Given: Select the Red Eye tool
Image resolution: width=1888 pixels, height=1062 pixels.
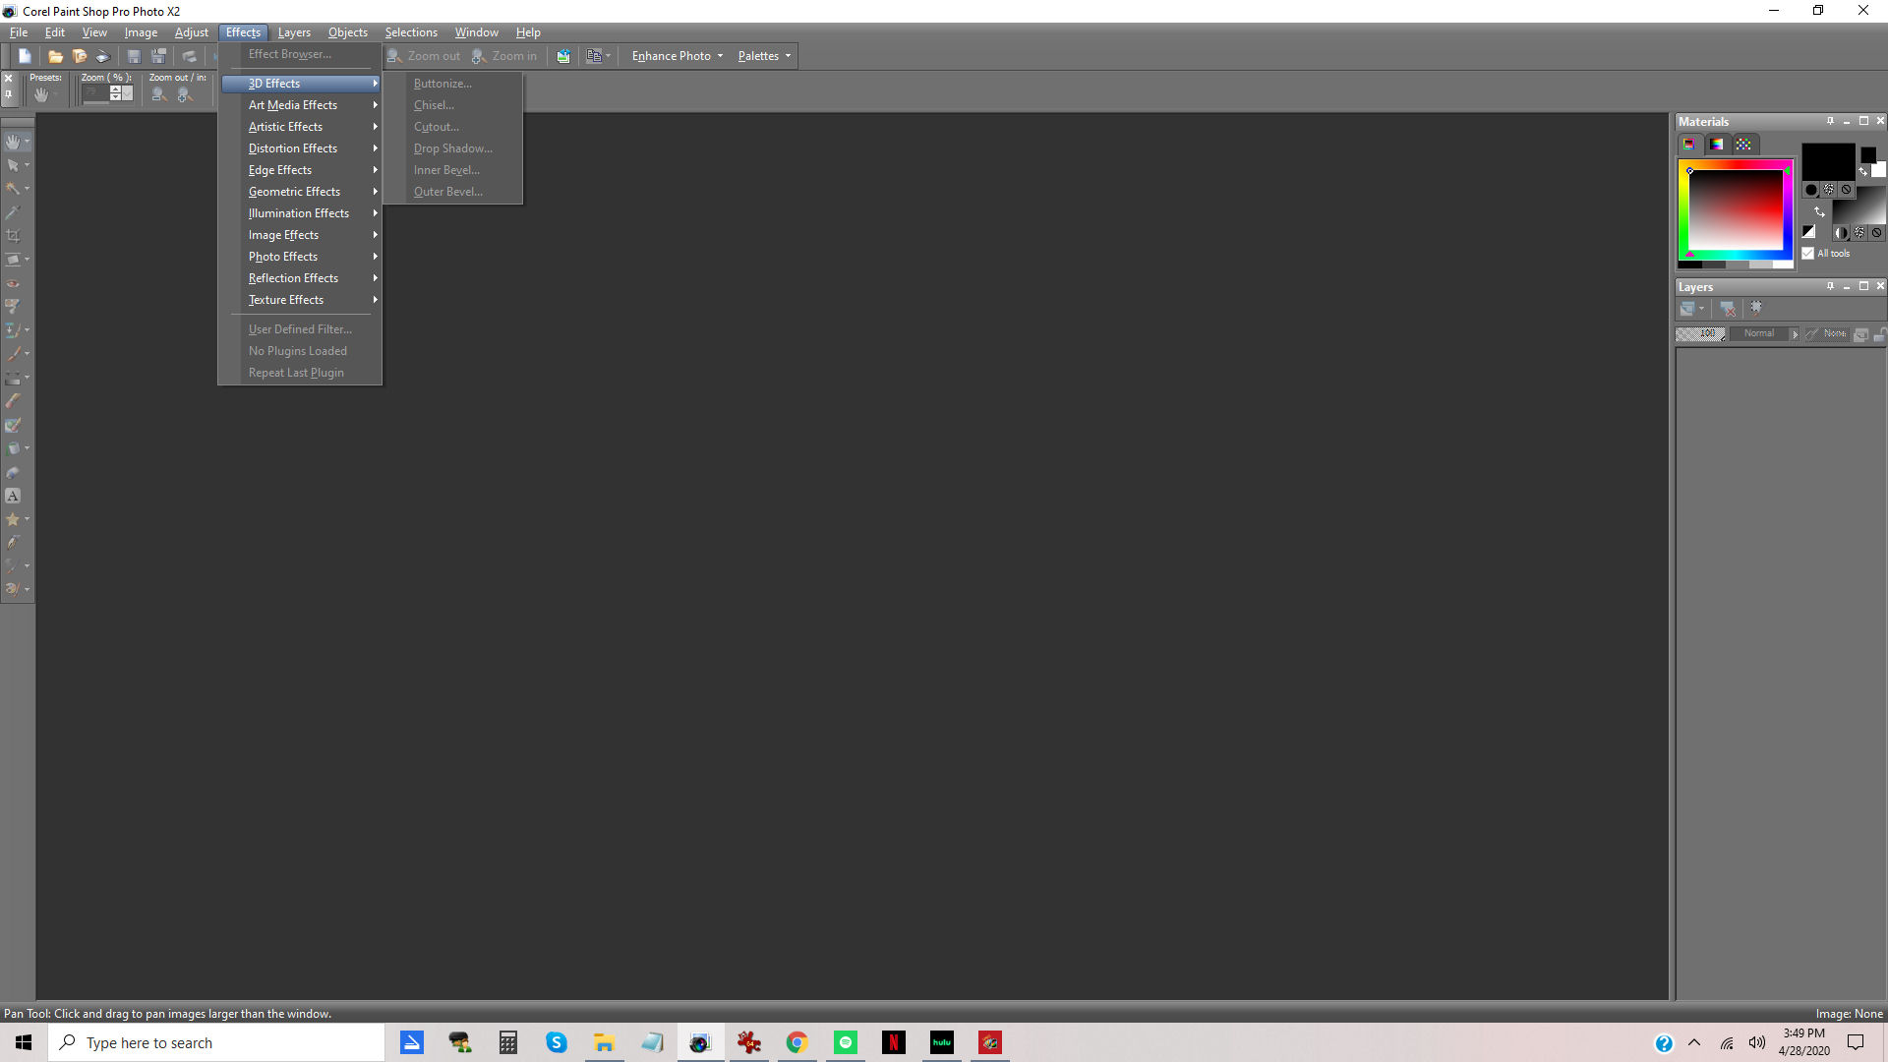Looking at the screenshot, I should pyautogui.click(x=13, y=283).
